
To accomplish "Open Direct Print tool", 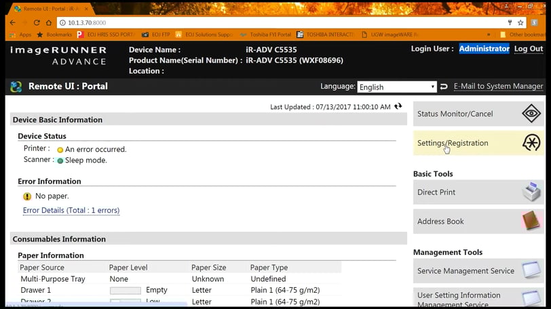I will tap(478, 192).
